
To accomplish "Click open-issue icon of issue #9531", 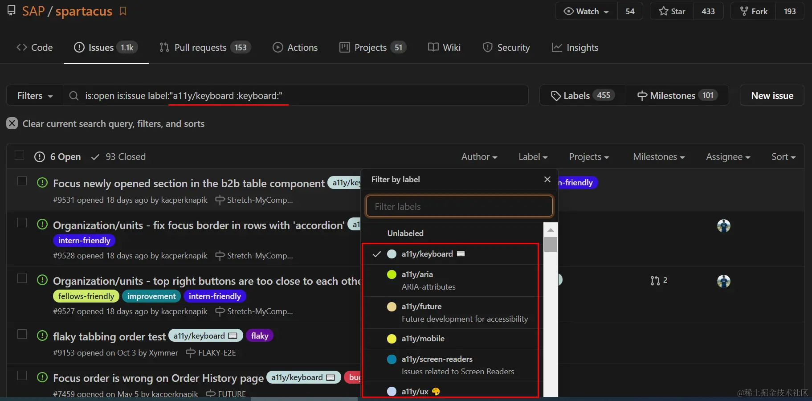I will point(42,182).
